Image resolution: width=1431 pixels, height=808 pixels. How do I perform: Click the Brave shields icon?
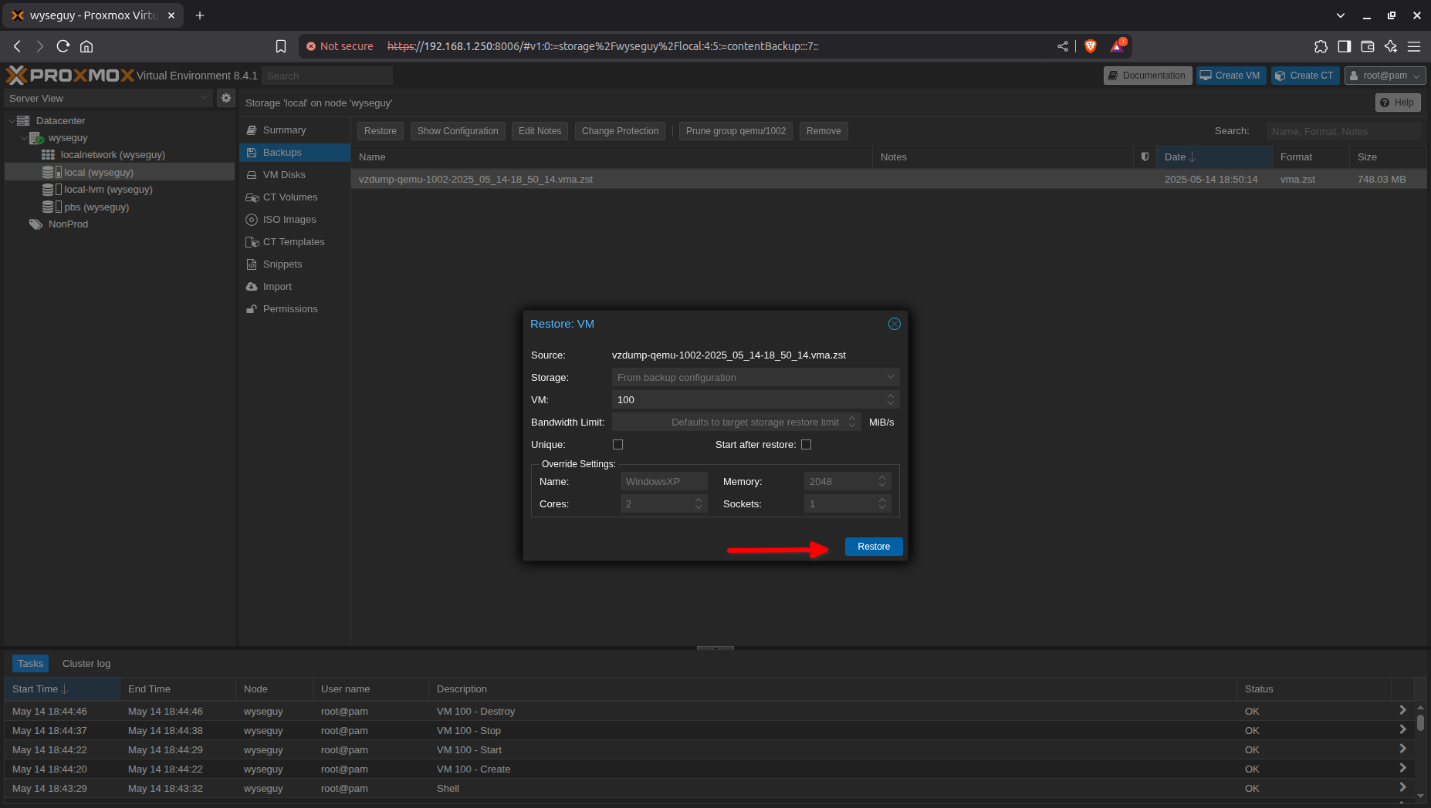pos(1091,46)
